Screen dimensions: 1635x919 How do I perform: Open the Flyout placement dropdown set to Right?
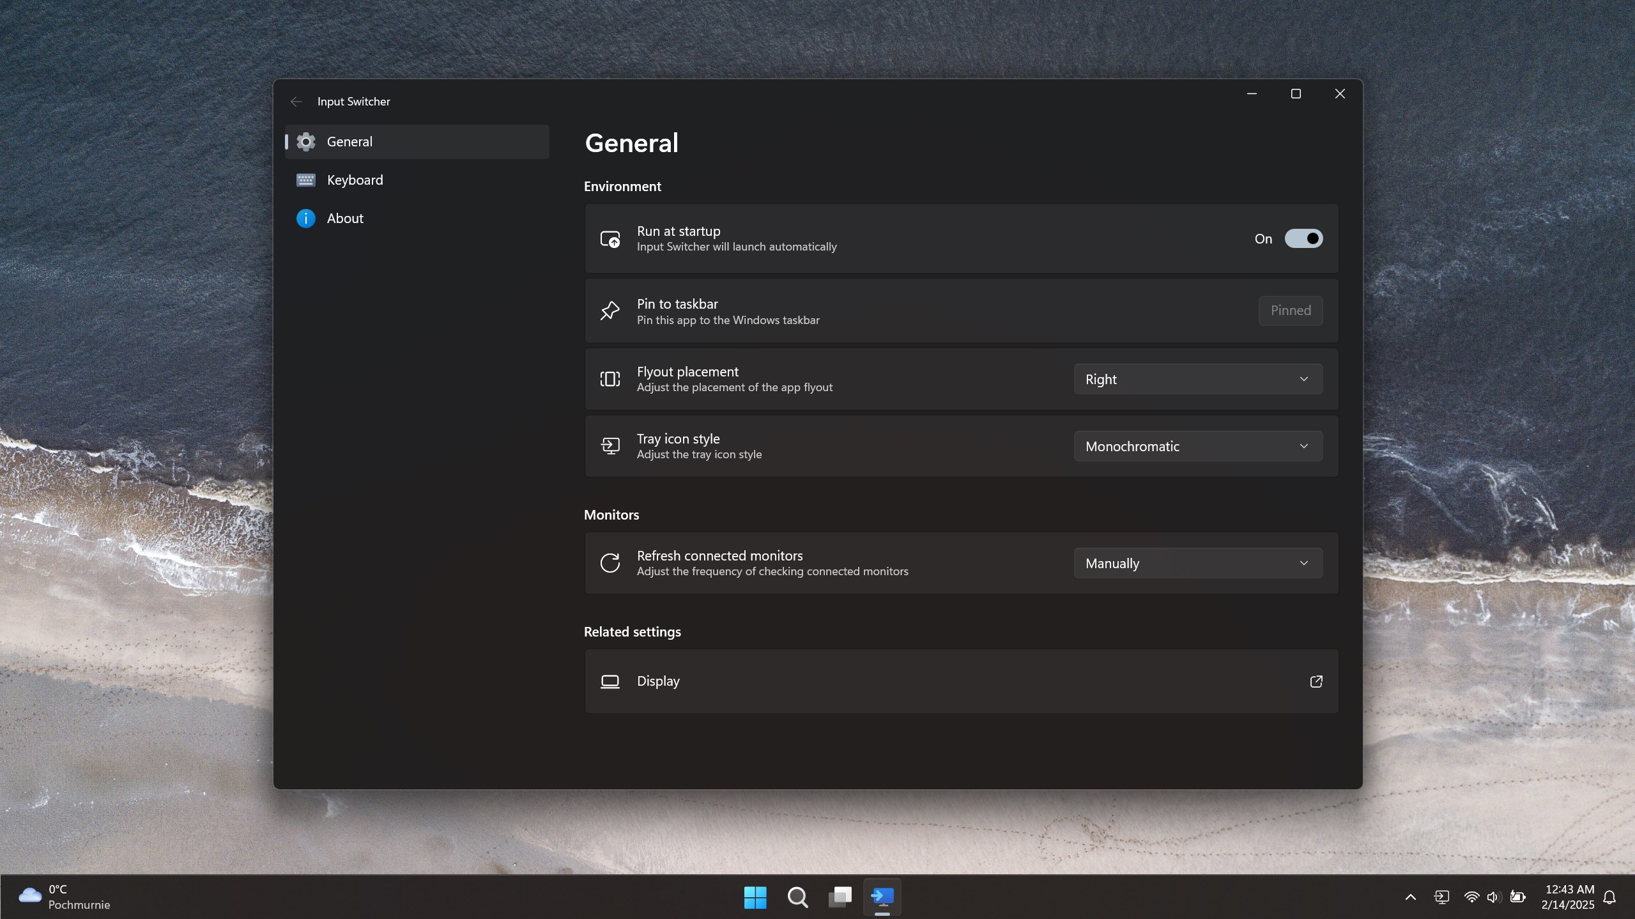pyautogui.click(x=1197, y=378)
